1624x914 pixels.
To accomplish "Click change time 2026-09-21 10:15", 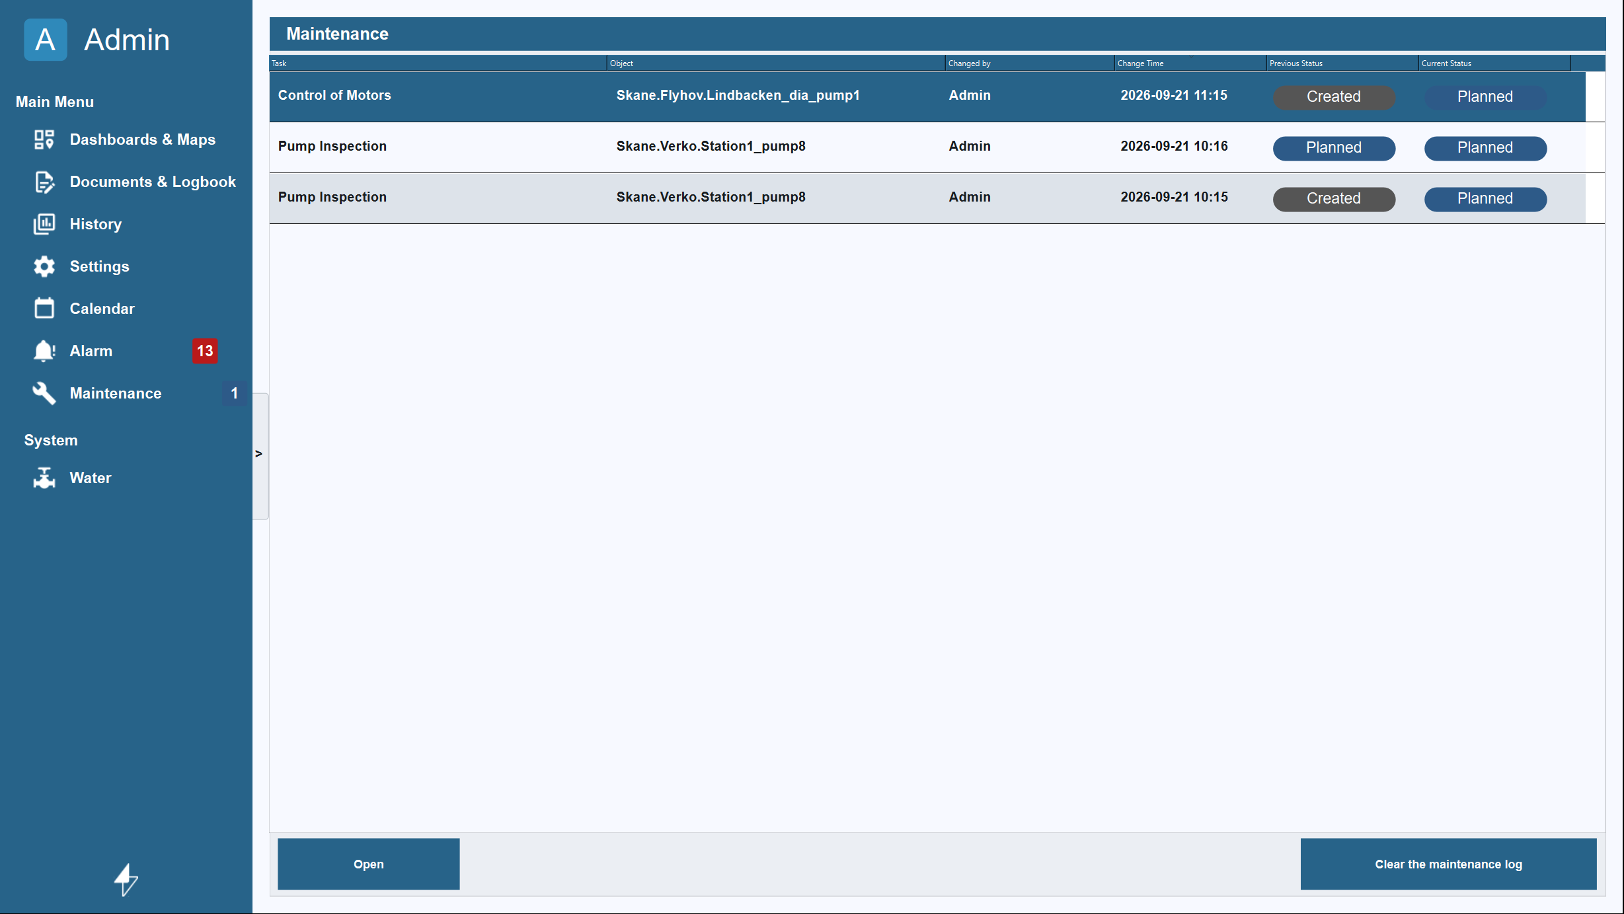I will click(x=1174, y=197).
